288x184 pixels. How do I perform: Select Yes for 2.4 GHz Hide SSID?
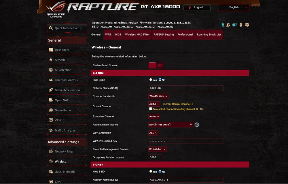151,80
